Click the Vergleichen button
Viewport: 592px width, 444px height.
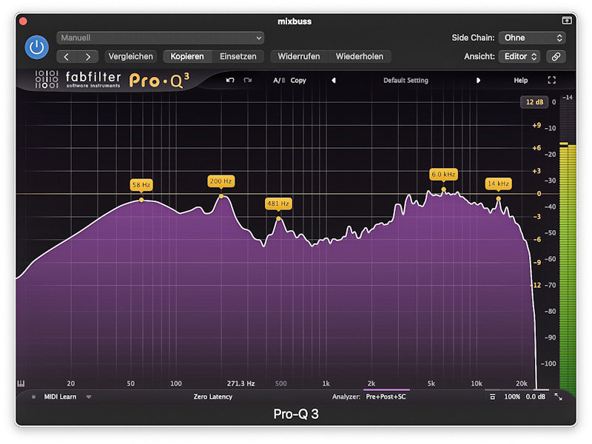click(131, 57)
